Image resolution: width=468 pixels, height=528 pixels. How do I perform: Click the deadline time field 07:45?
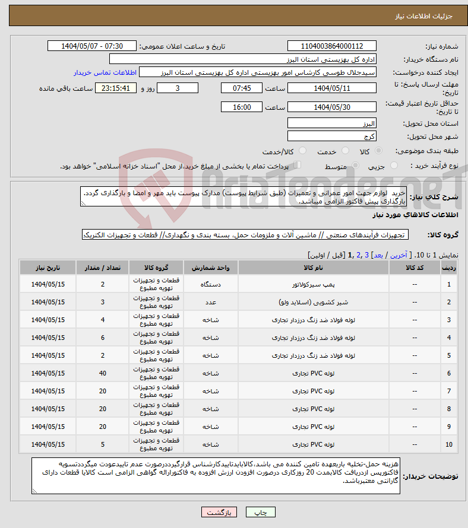(x=241, y=88)
